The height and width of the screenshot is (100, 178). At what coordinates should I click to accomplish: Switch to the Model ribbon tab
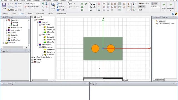pyautogui.click(x=30, y=14)
